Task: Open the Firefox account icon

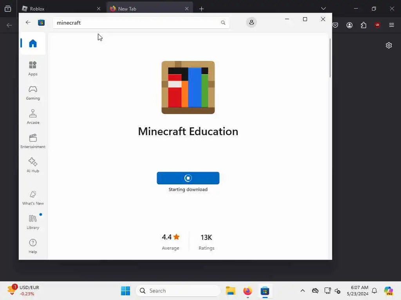Action: [349, 25]
